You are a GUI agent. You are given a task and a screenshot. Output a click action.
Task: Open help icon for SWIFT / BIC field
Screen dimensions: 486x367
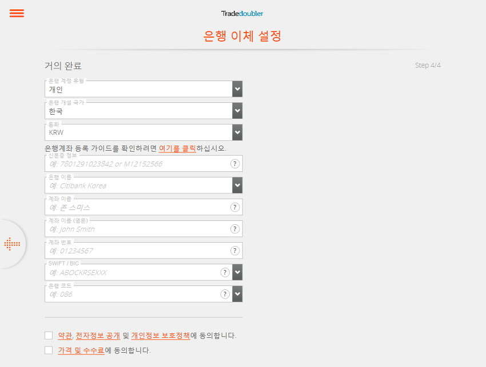(x=225, y=272)
